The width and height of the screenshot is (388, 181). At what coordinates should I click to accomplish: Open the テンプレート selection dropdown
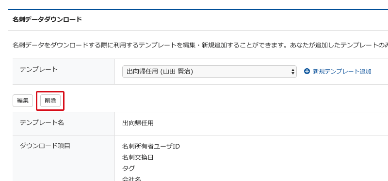pos(210,72)
